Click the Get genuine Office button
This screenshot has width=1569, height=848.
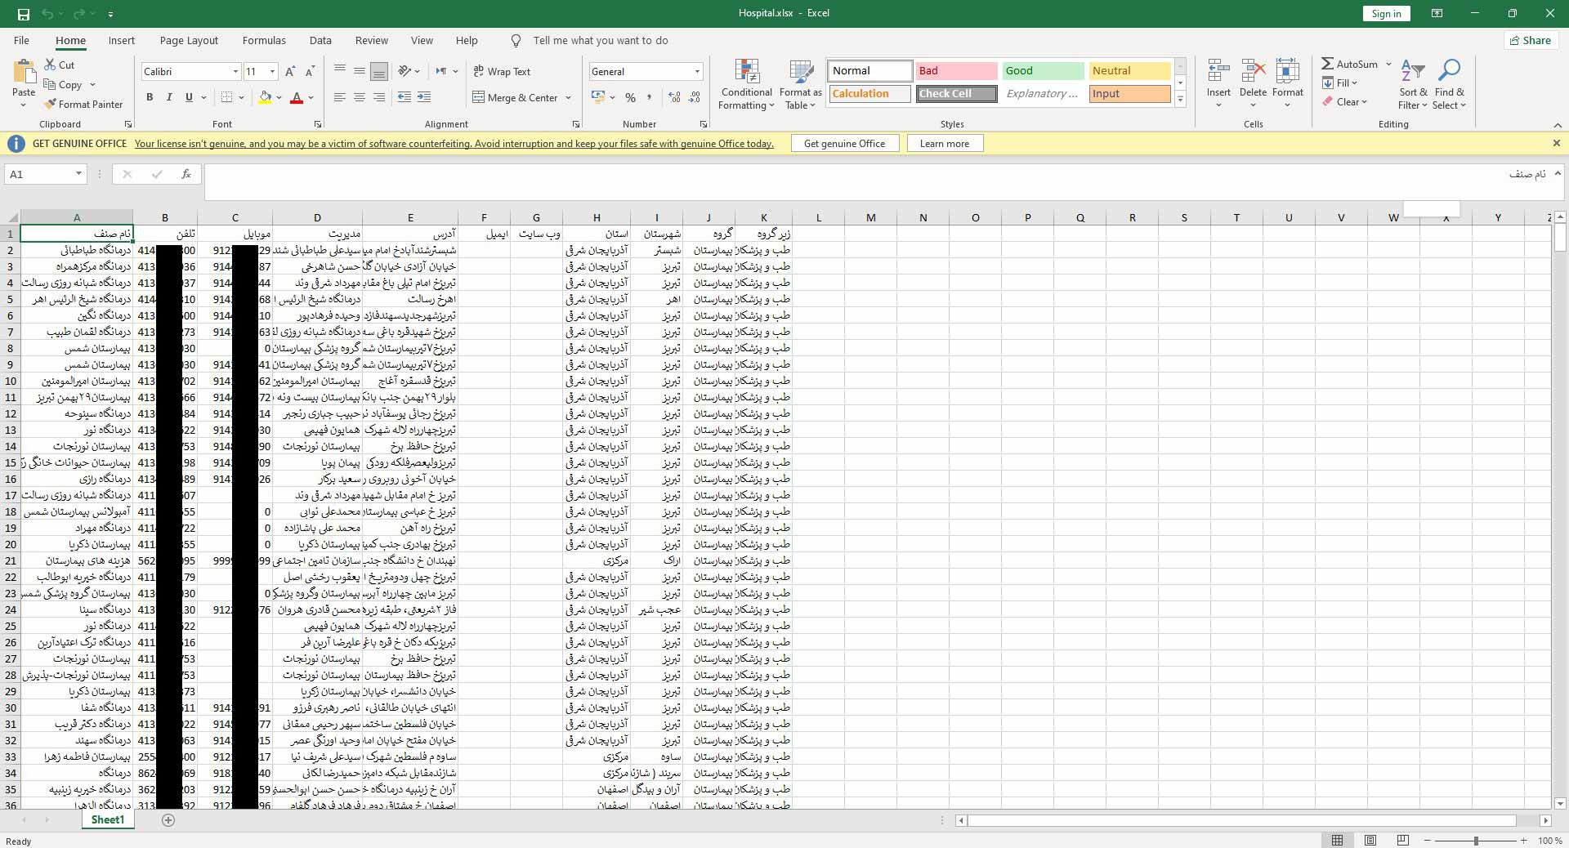(x=844, y=144)
